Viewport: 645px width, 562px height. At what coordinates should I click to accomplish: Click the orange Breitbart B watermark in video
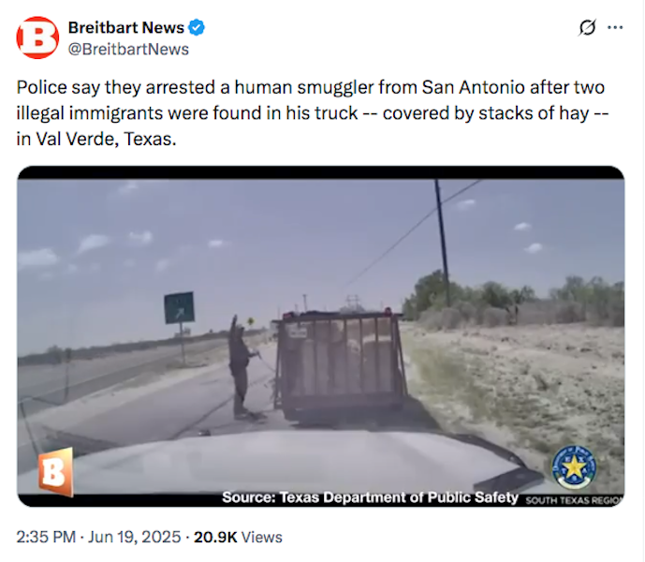point(56,472)
